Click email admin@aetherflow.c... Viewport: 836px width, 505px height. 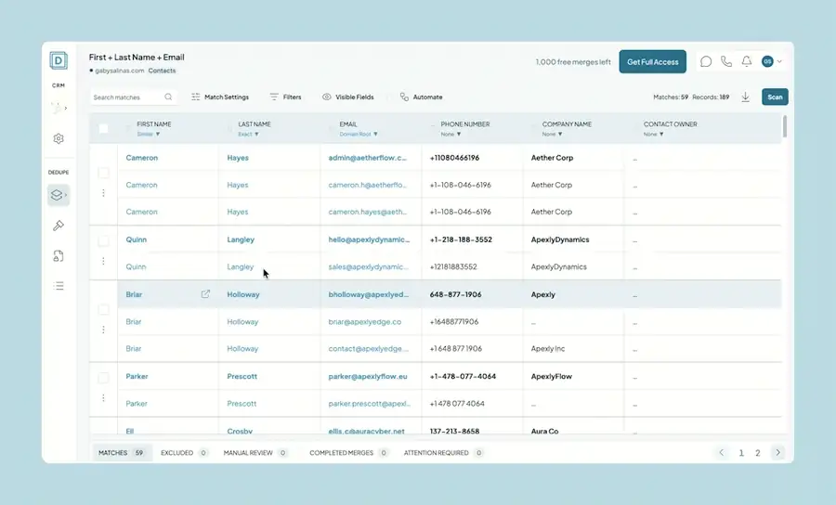pos(367,158)
